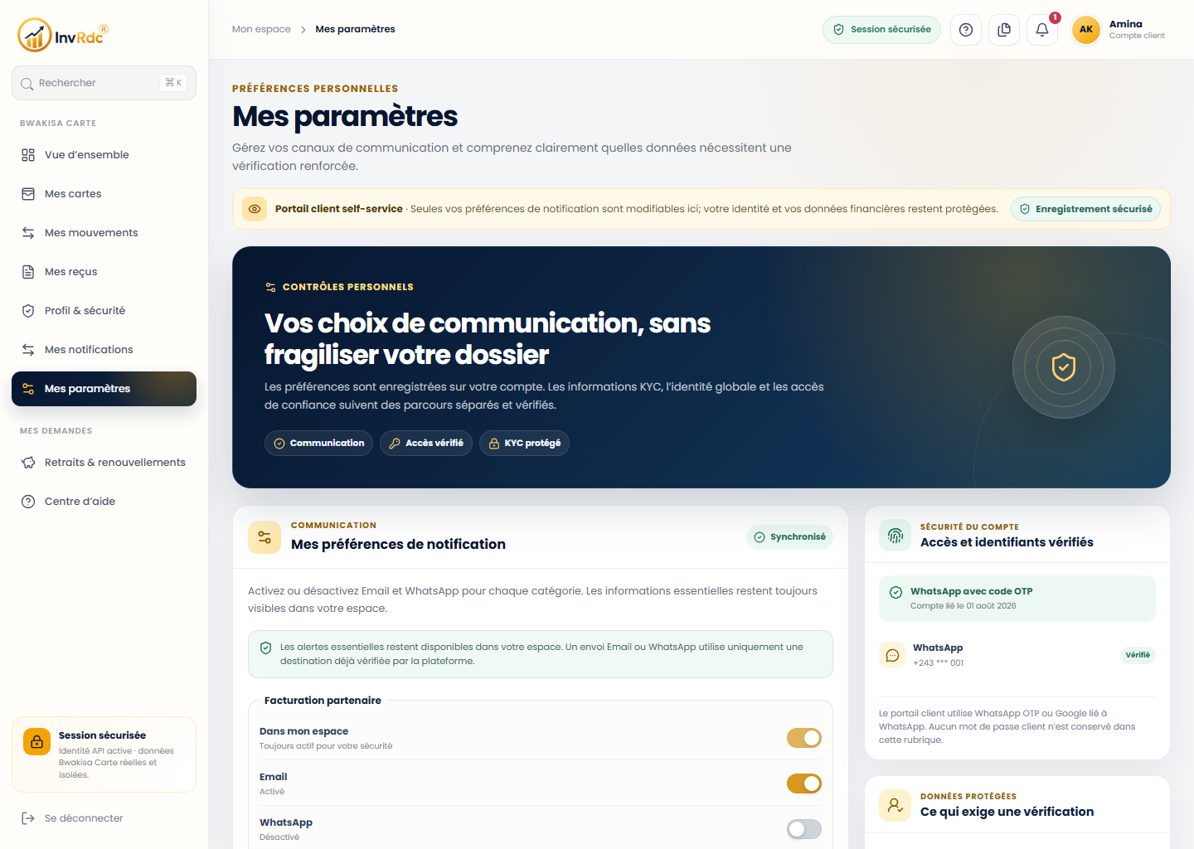Click the Mes paramètres breadcrumb text
This screenshot has width=1194, height=849.
tap(355, 29)
